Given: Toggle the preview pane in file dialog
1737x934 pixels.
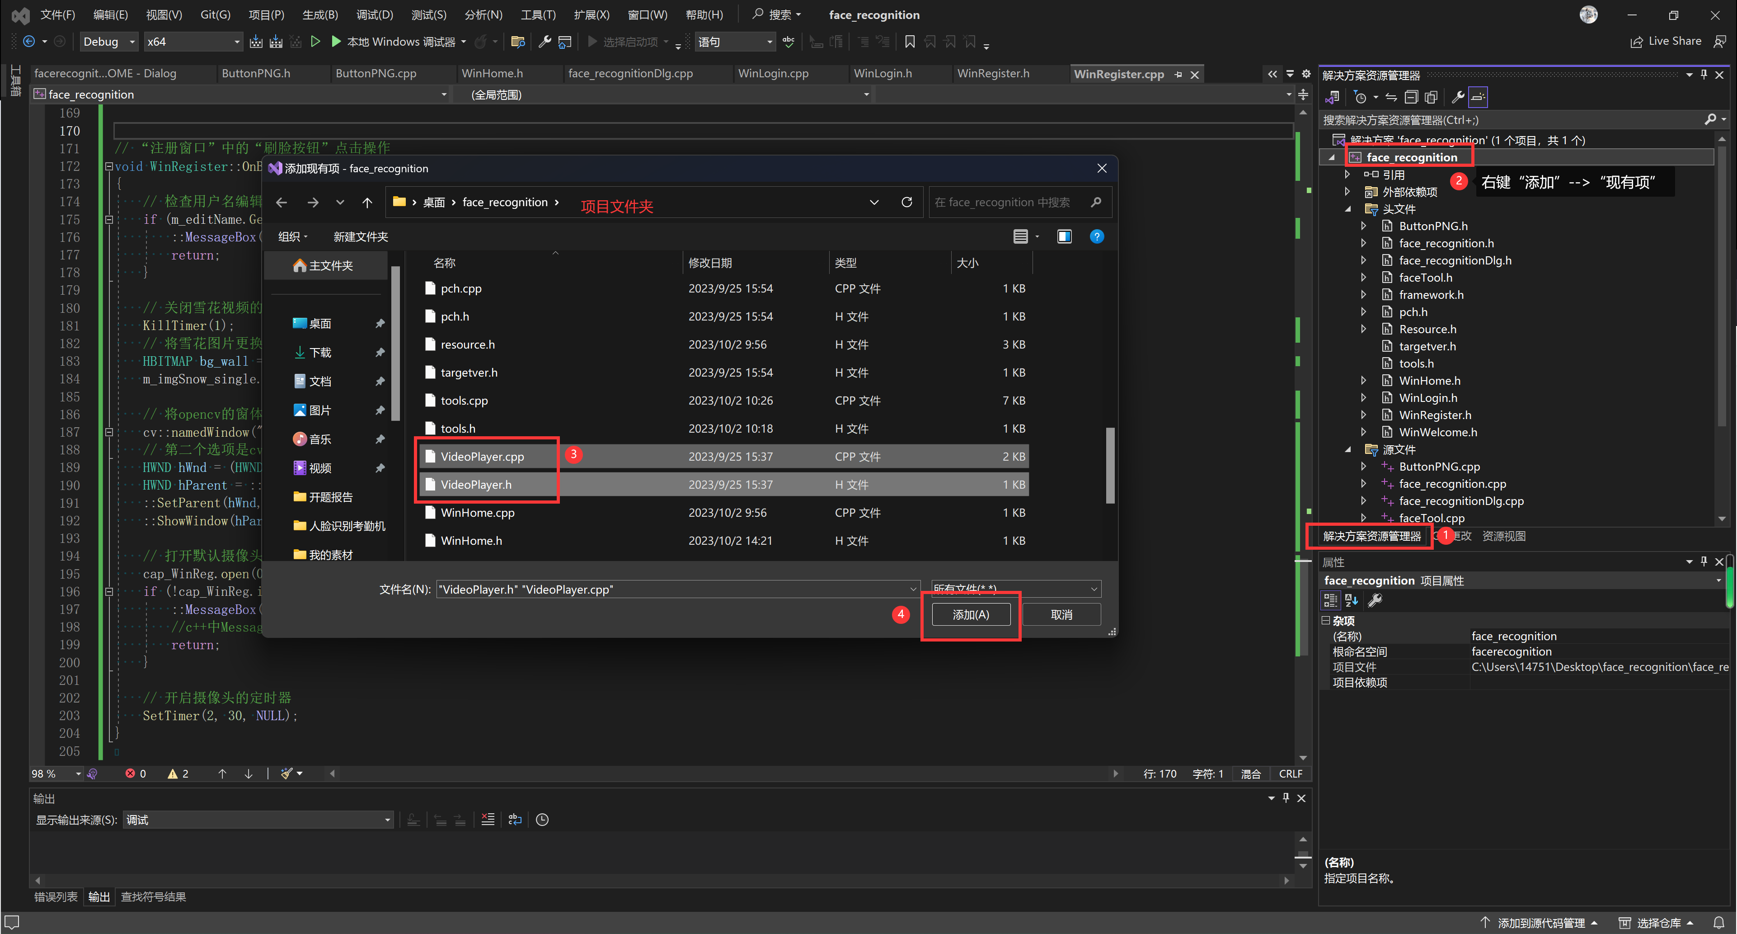Looking at the screenshot, I should pos(1064,237).
